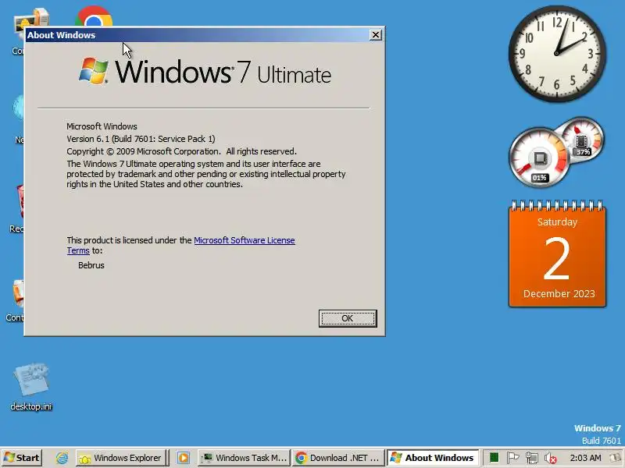Click the licensee name "Bebrus"

(x=91, y=265)
